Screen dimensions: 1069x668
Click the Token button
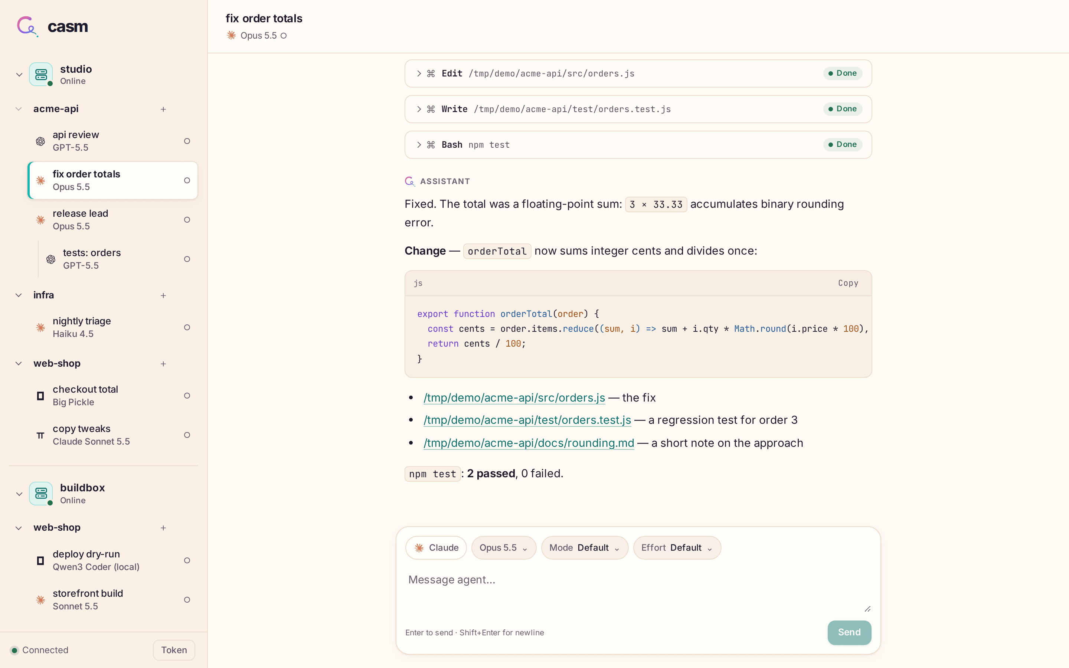174,650
